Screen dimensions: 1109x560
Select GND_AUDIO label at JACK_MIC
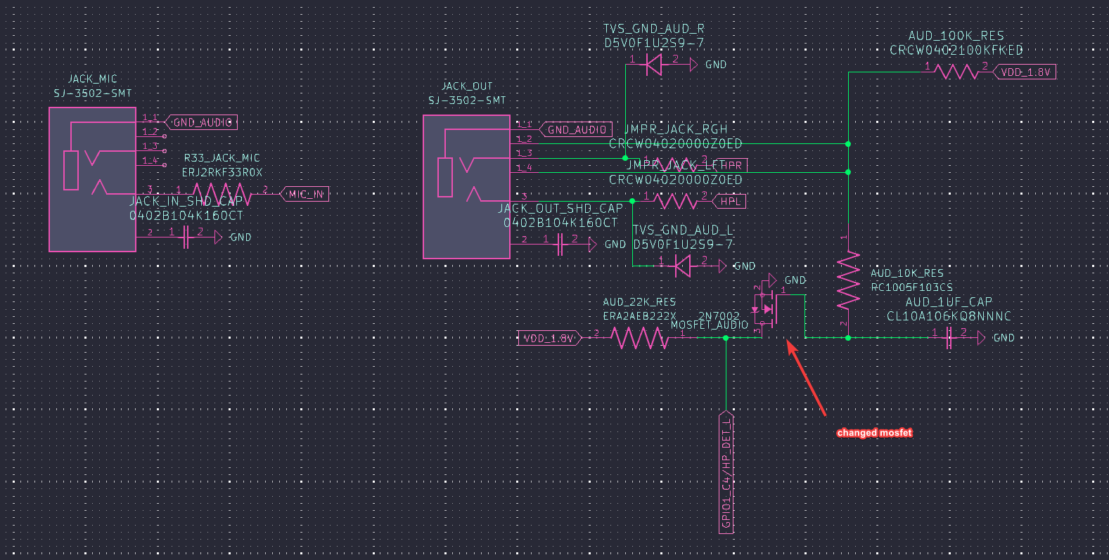click(x=201, y=122)
